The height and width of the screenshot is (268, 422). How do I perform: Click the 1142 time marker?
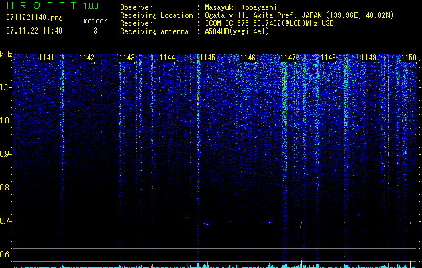tap(87, 58)
